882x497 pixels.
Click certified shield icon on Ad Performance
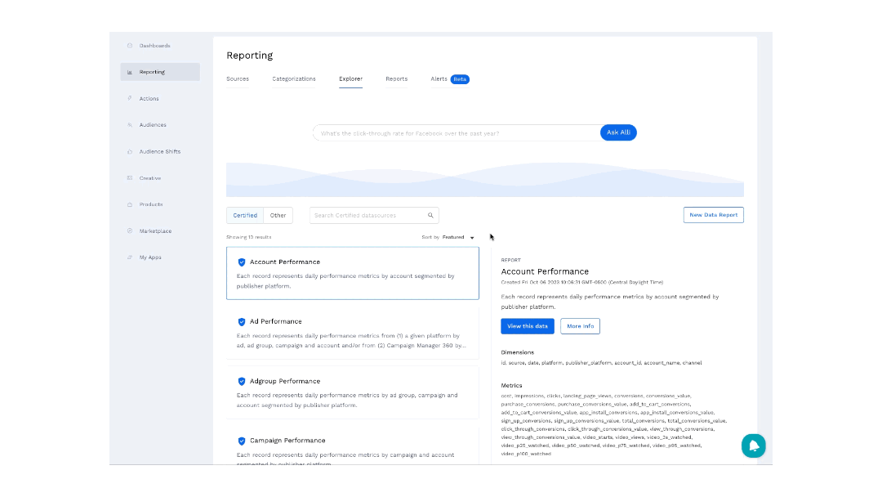[x=242, y=322]
